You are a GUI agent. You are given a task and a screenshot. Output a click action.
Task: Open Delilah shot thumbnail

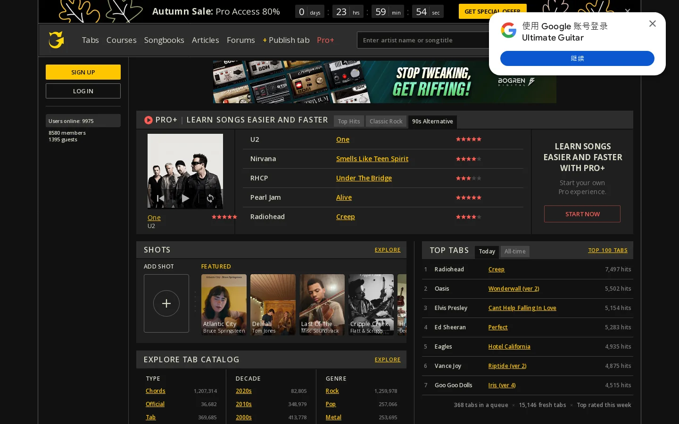(x=273, y=304)
